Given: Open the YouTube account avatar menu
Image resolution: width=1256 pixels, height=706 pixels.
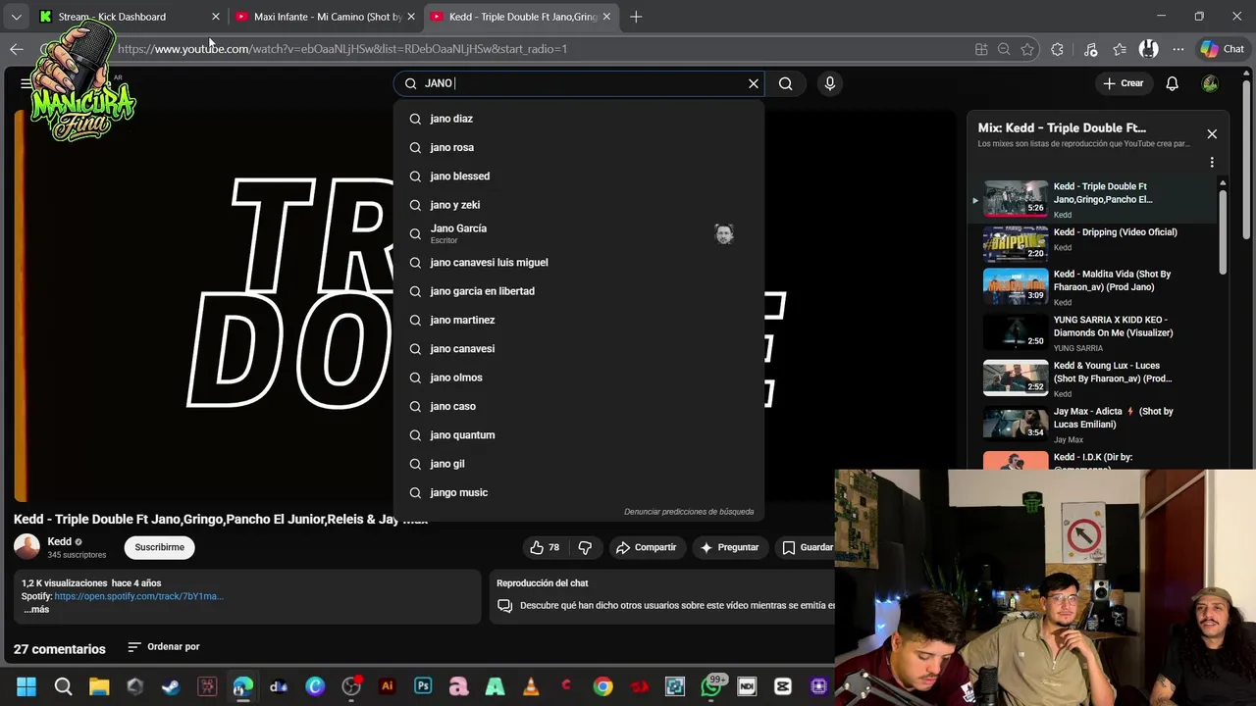Looking at the screenshot, I should 1210,83.
